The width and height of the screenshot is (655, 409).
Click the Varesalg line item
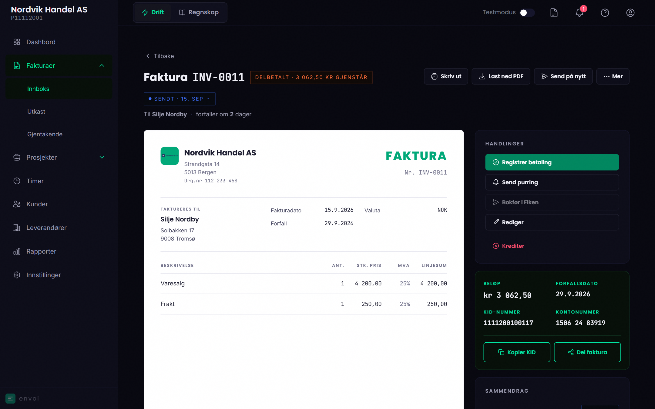pyautogui.click(x=304, y=284)
